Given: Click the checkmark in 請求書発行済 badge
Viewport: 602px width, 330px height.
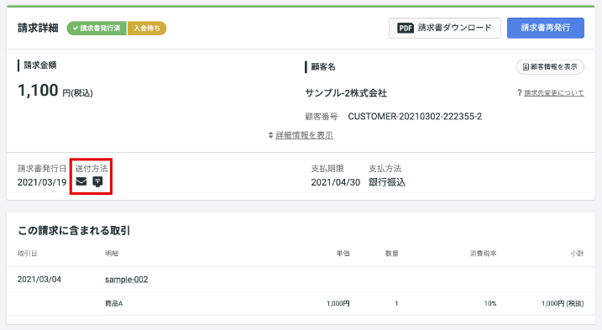Looking at the screenshot, I should [x=76, y=28].
